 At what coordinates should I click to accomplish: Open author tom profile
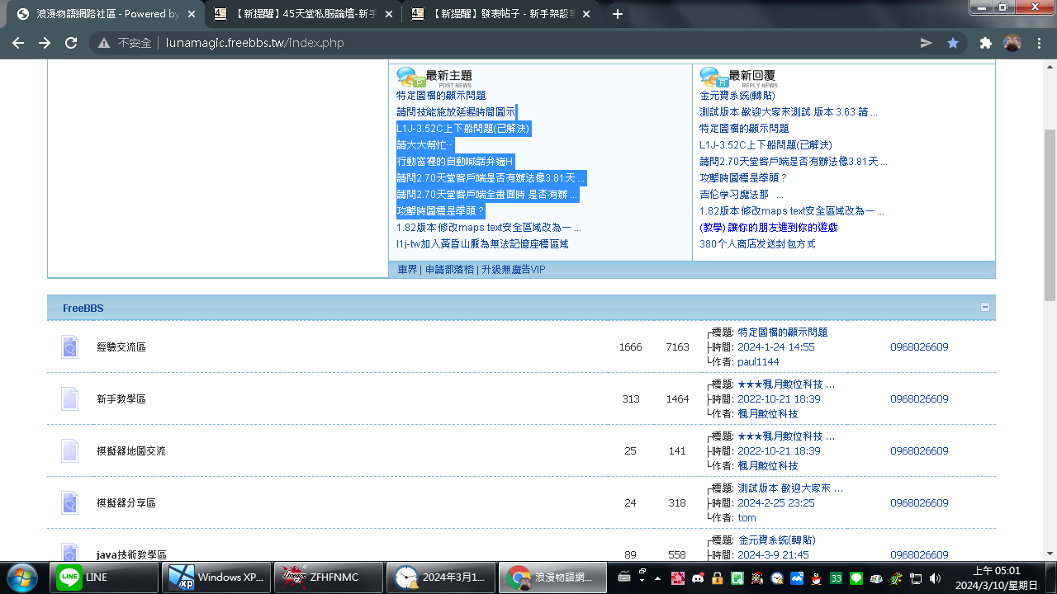(x=747, y=518)
